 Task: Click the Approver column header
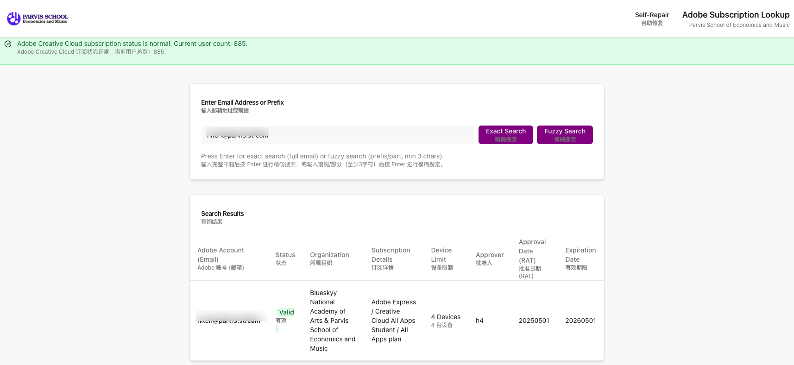490,258
